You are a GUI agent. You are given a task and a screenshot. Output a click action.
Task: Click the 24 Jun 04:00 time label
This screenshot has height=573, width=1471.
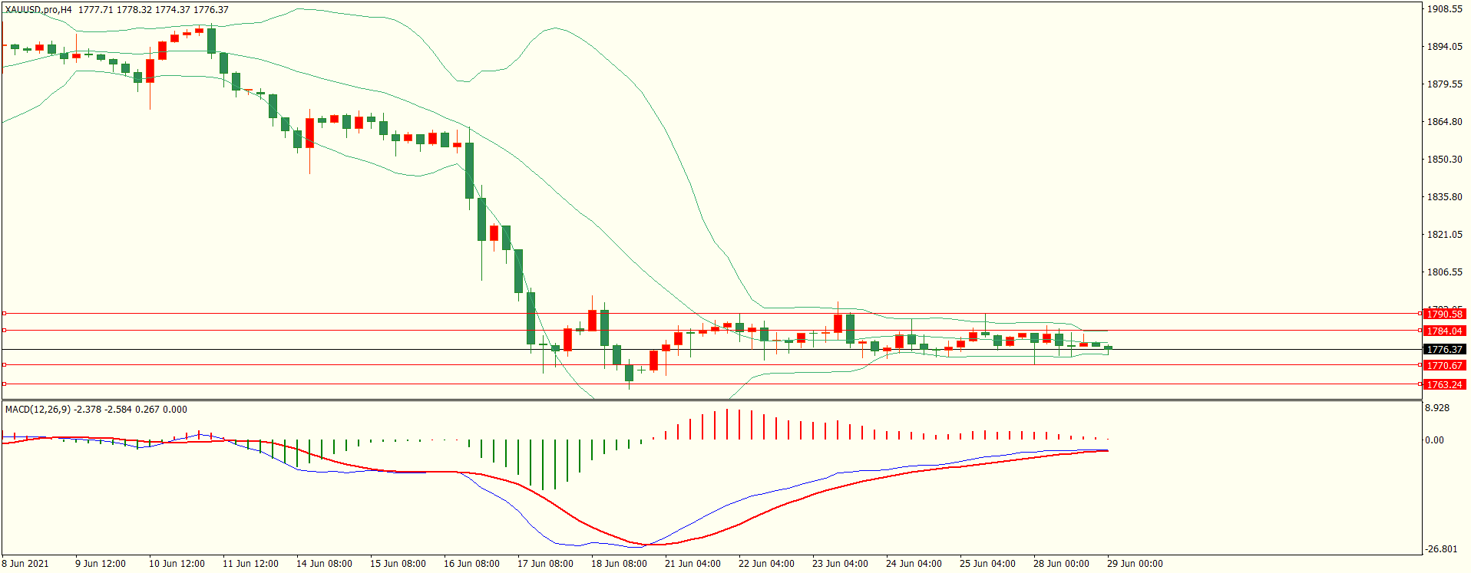click(914, 564)
